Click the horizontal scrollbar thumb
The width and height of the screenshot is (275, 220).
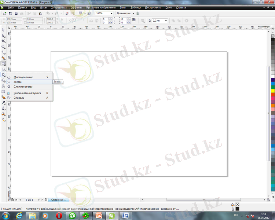point(203,199)
